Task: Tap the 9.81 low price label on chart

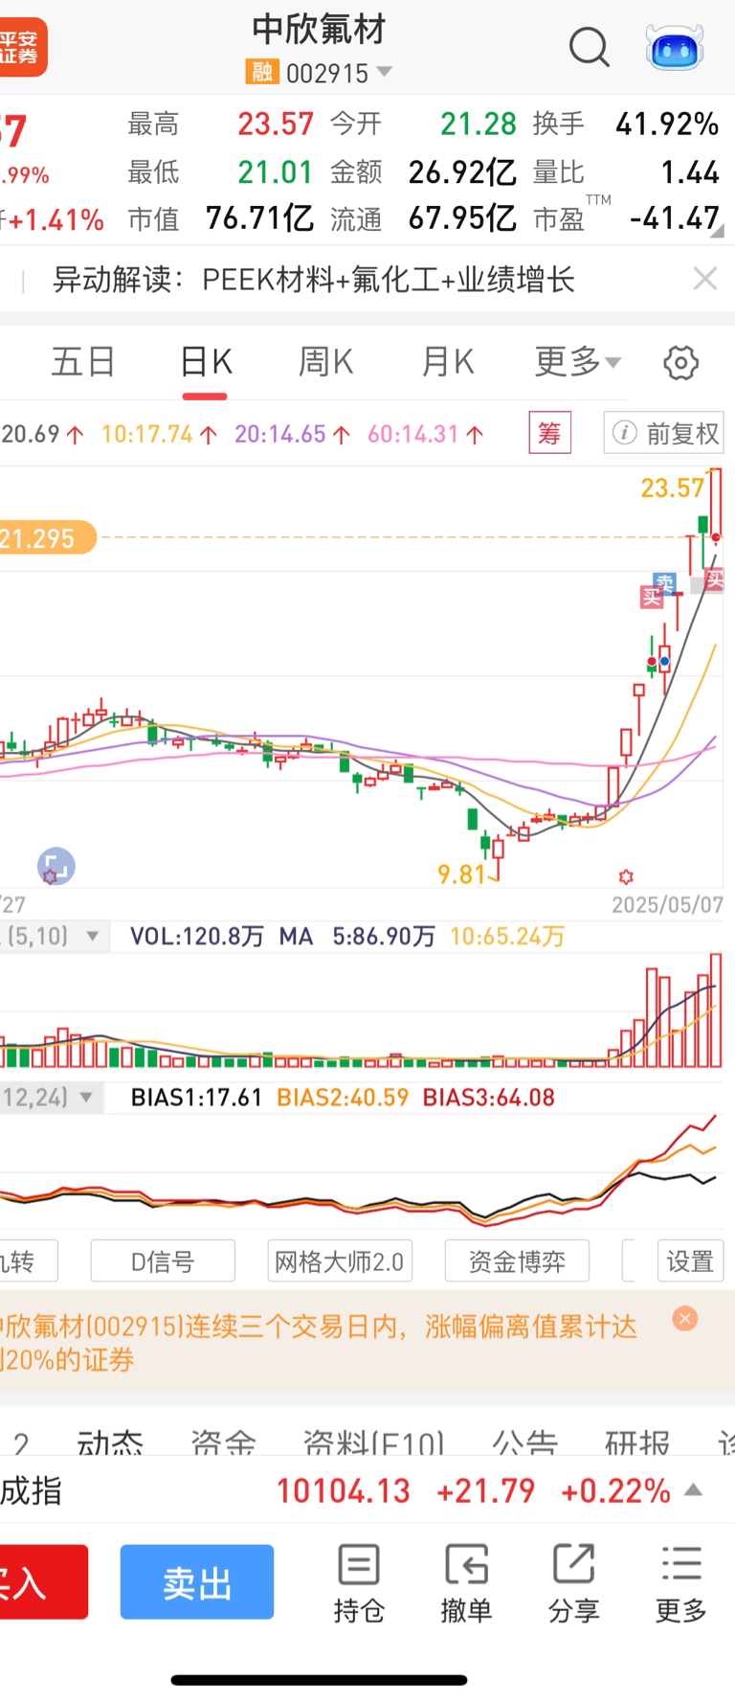Action: (x=462, y=874)
